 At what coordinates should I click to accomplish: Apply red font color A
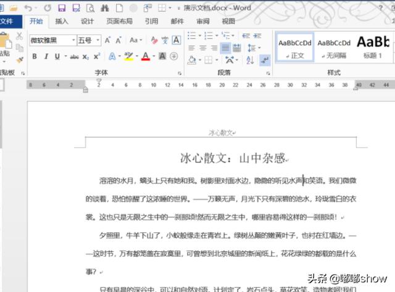click(x=146, y=56)
